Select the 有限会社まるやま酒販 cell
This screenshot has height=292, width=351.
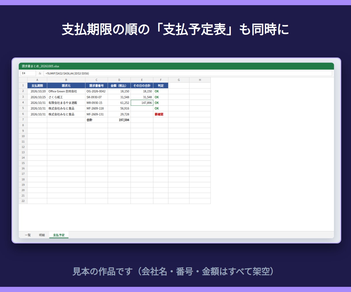(66, 103)
